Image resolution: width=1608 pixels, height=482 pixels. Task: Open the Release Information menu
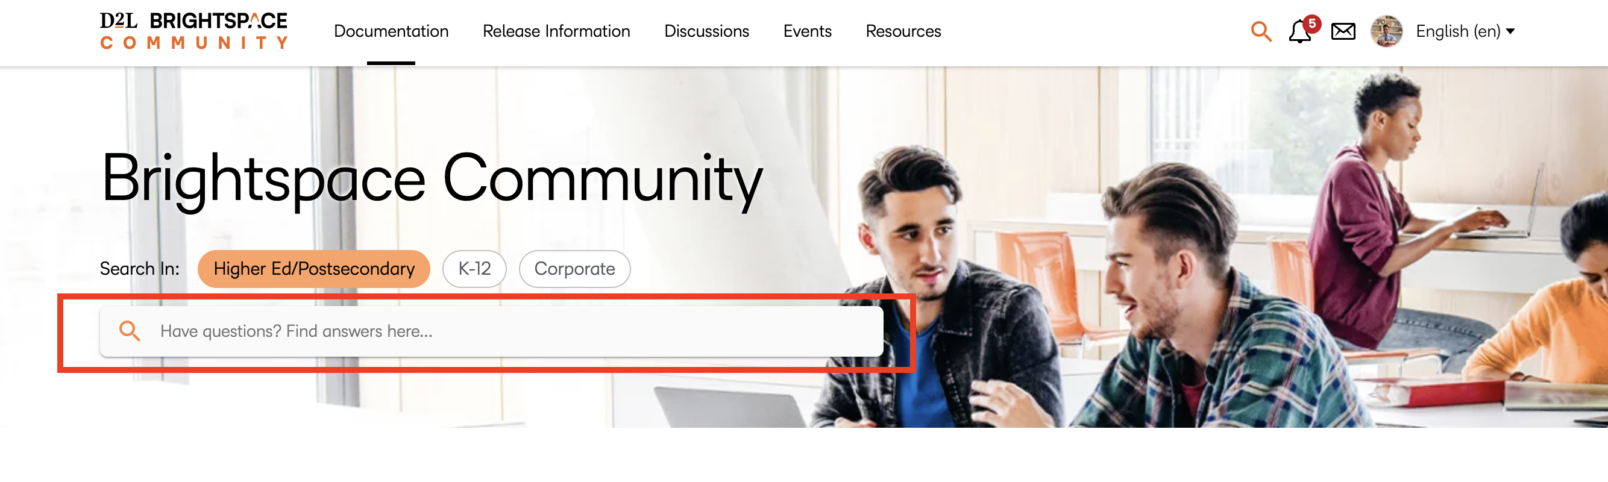point(556,31)
